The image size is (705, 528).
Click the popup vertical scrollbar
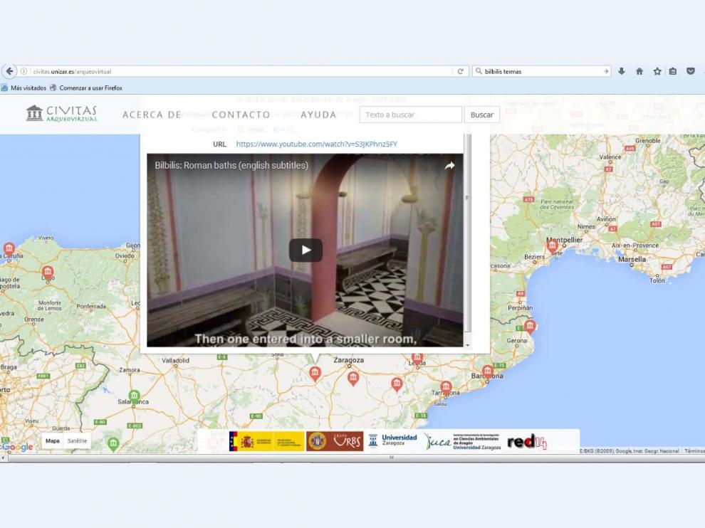[468, 233]
